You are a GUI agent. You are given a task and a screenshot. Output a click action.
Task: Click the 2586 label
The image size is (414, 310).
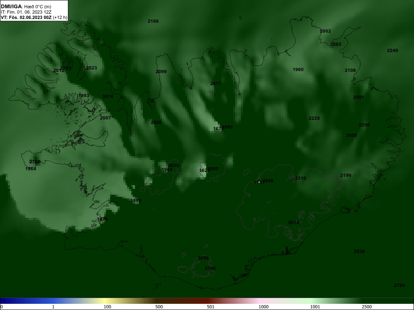(210, 268)
